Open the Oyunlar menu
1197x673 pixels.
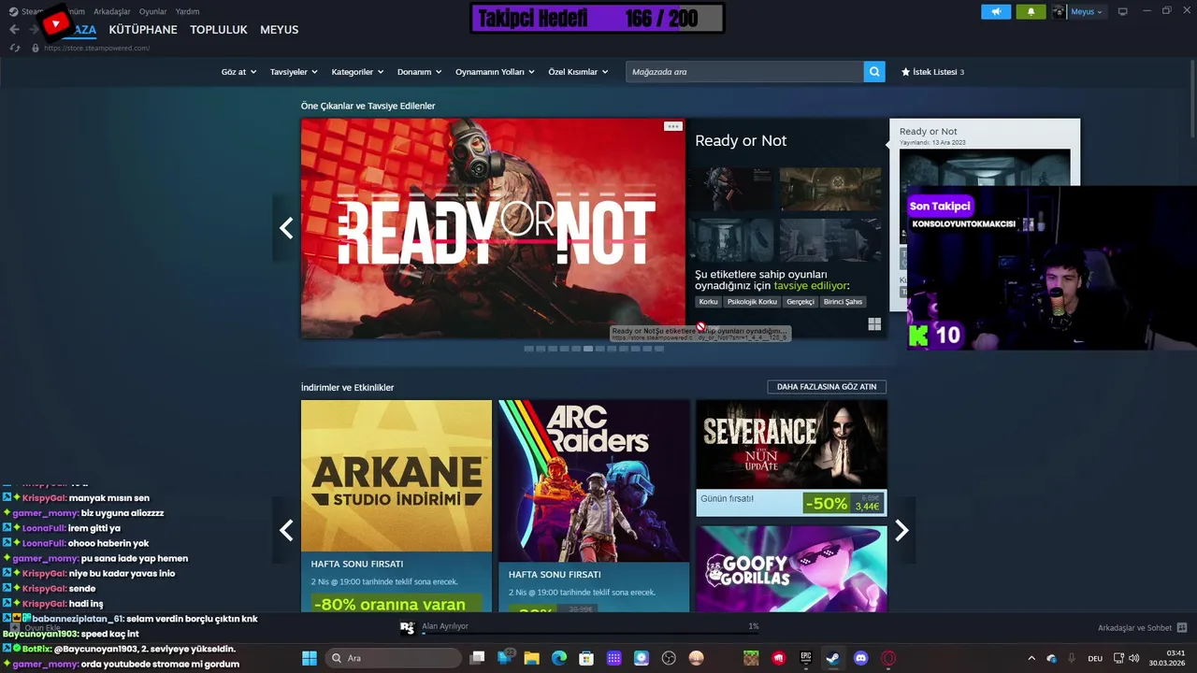coord(152,12)
